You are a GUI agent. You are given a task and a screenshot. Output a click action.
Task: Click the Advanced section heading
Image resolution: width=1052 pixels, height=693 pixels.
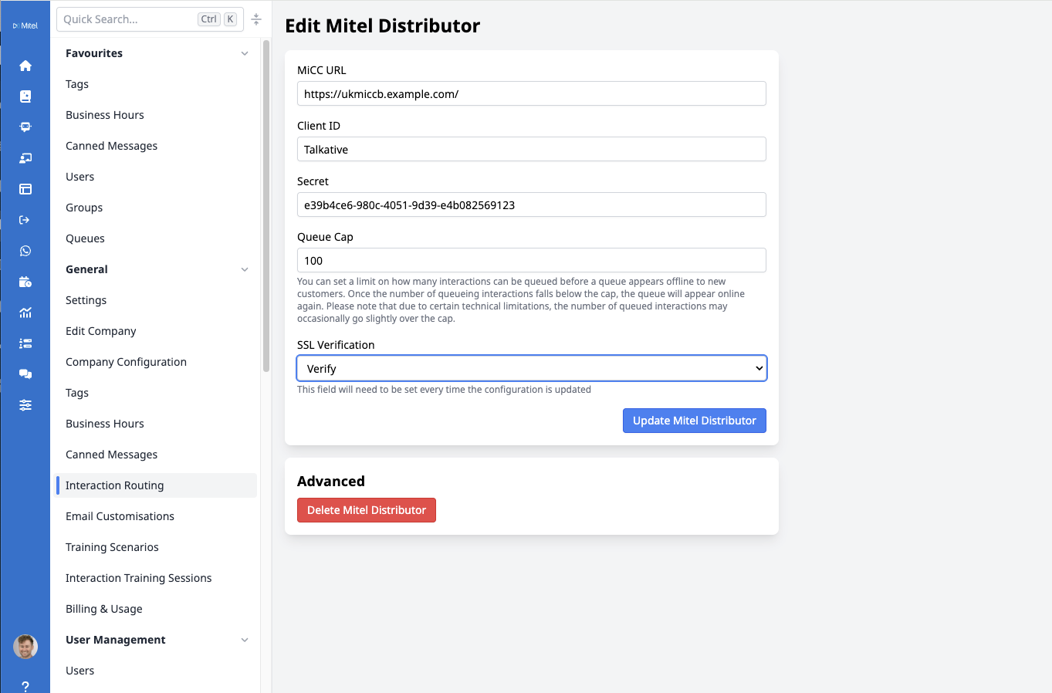coord(331,481)
